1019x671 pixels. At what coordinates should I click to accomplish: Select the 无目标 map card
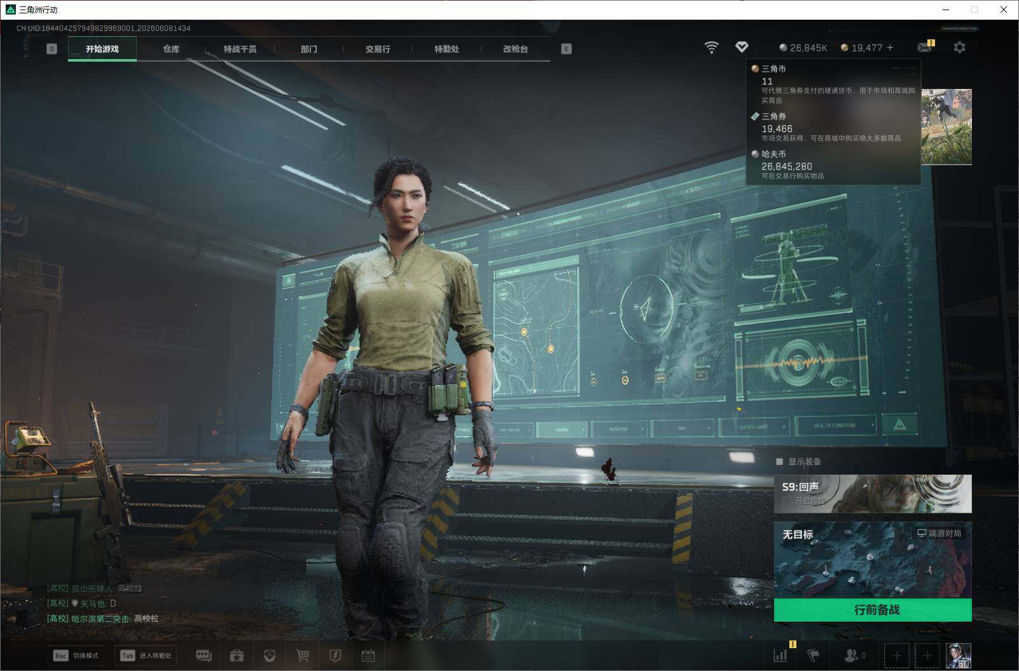point(873,560)
